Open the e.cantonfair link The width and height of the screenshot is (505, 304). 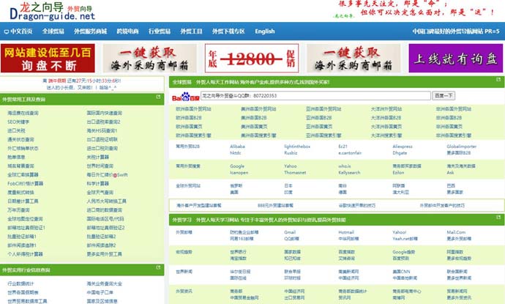pos(350,153)
